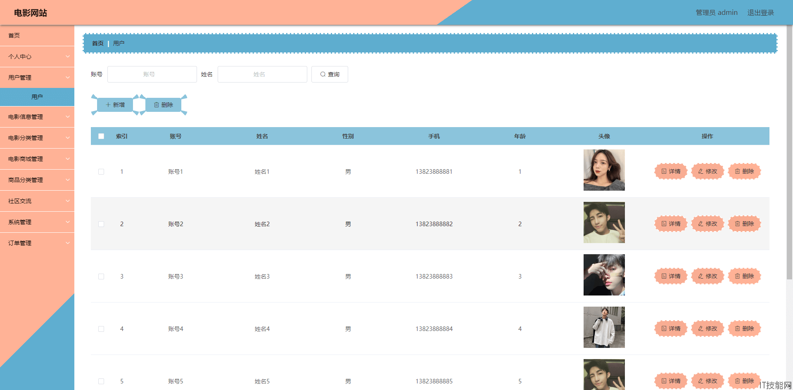Click 修改 for row 账号4
This screenshot has width=793, height=390.
pyautogui.click(x=708, y=329)
